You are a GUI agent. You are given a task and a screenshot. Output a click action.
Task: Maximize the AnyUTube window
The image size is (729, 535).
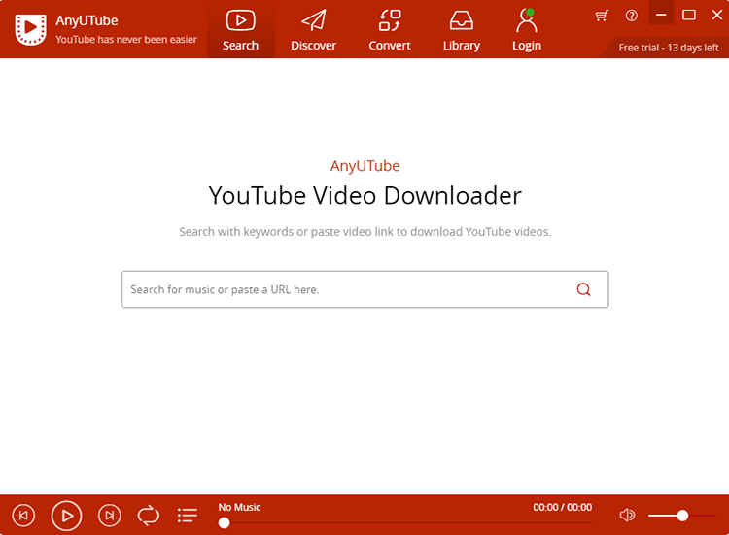[688, 15]
